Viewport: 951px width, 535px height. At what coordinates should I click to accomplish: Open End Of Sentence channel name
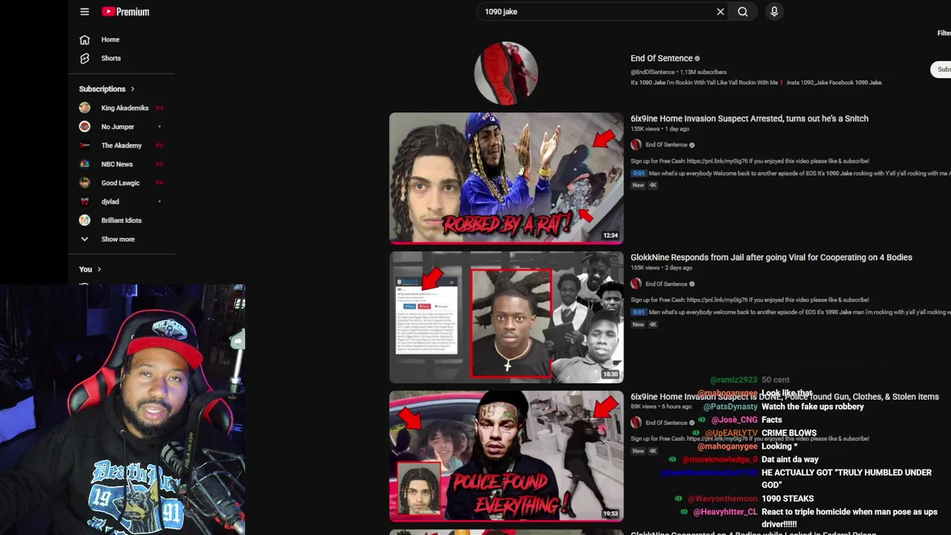click(661, 58)
